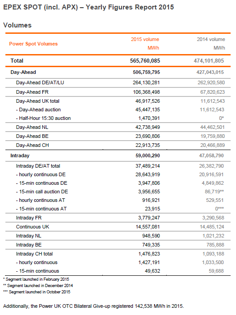Select Day-Ahead FR 2015 value 106,368,498
This screenshot has width=236, height=315.
pyautogui.click(x=146, y=92)
